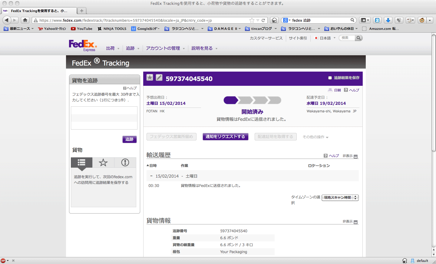Click the site 検索 search field
This screenshot has width=436, height=264.
[347, 38]
